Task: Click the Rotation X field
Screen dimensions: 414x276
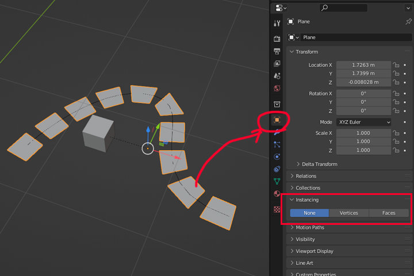Action: pyautogui.click(x=363, y=94)
